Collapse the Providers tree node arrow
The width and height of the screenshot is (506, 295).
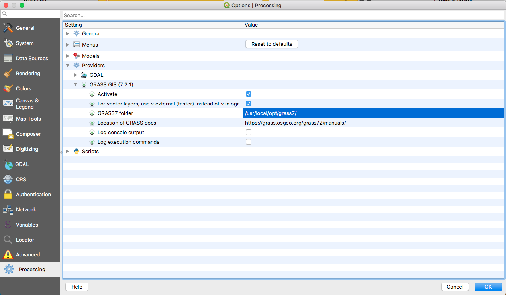(68, 66)
